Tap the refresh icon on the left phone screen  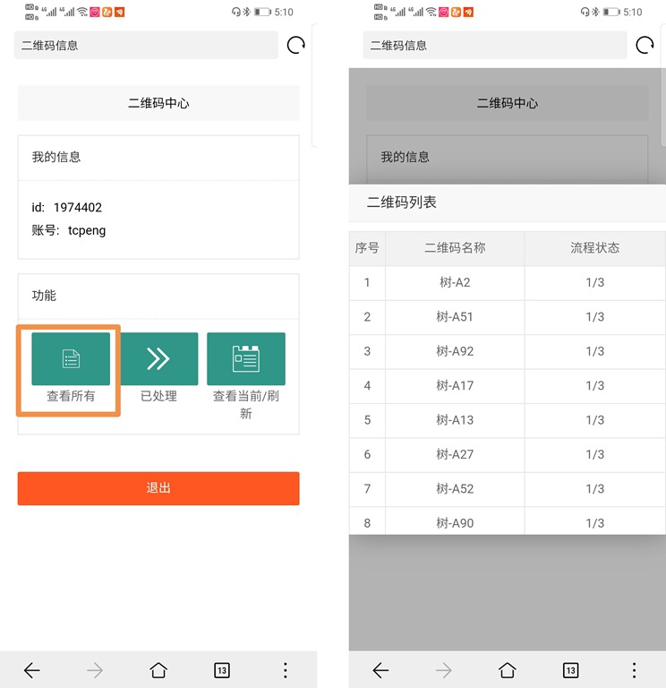tap(295, 46)
